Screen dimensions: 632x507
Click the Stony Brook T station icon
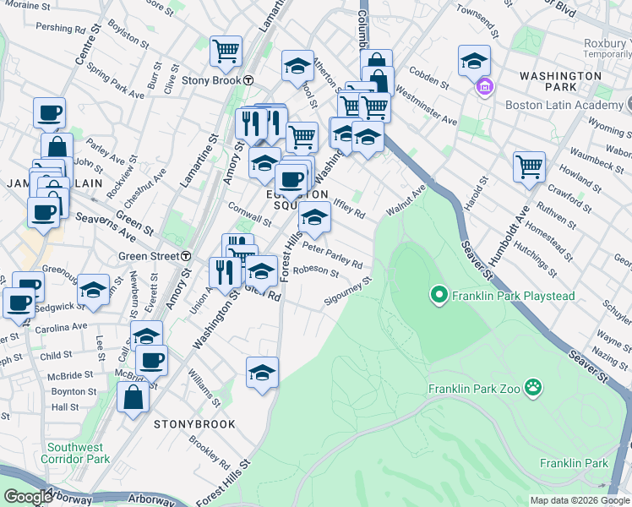click(249, 80)
